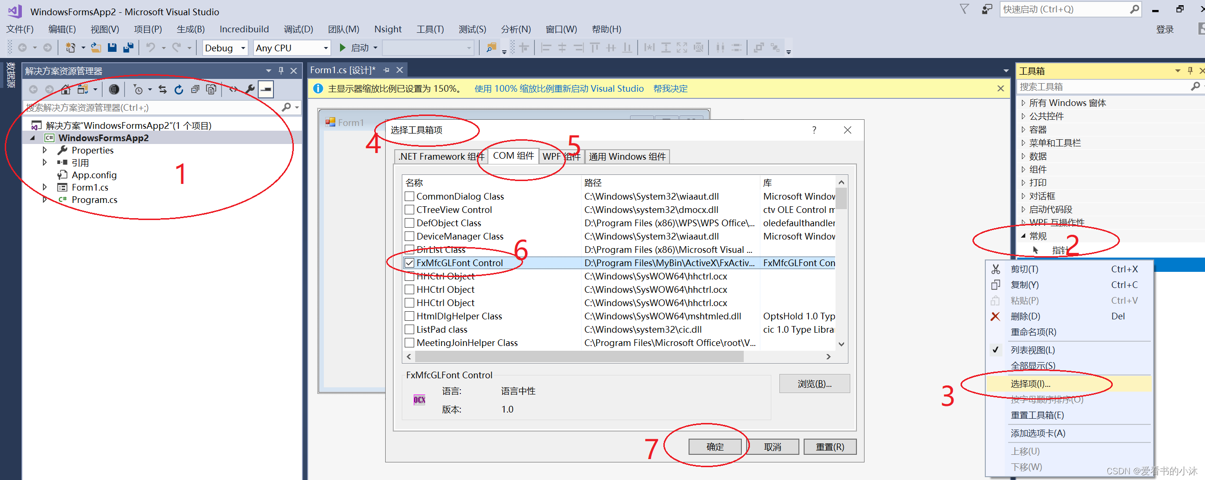Click the 浏览(B)... browse button
This screenshot has height=480, width=1205.
pos(814,384)
